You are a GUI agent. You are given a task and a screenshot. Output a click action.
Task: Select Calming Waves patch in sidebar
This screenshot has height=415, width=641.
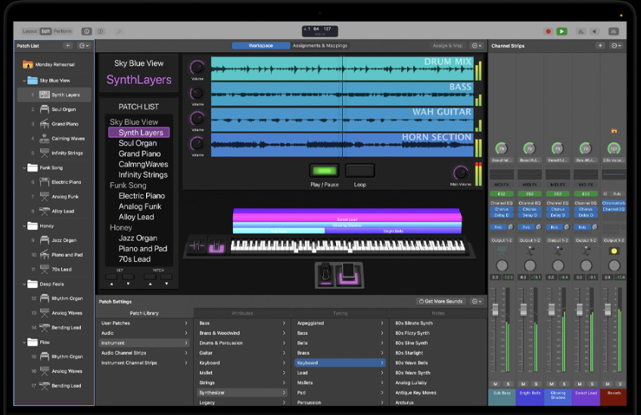coord(54,138)
